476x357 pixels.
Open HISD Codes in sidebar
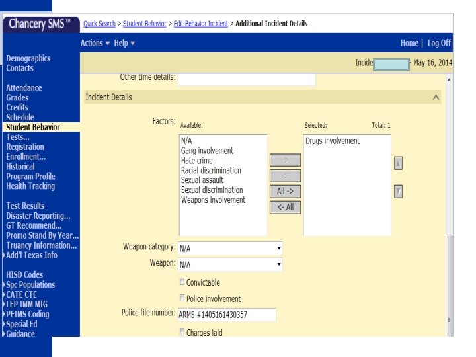[24, 275]
